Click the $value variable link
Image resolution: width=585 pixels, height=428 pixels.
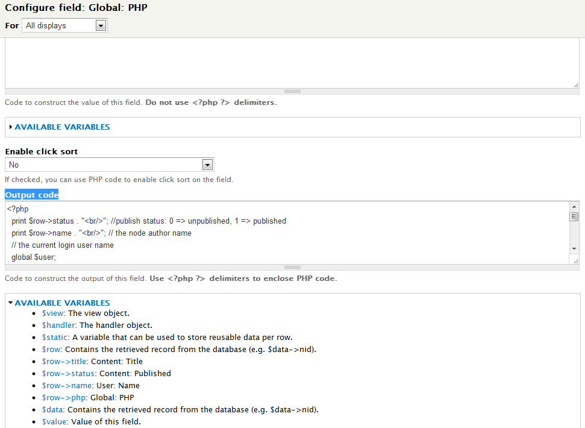[x=54, y=422]
